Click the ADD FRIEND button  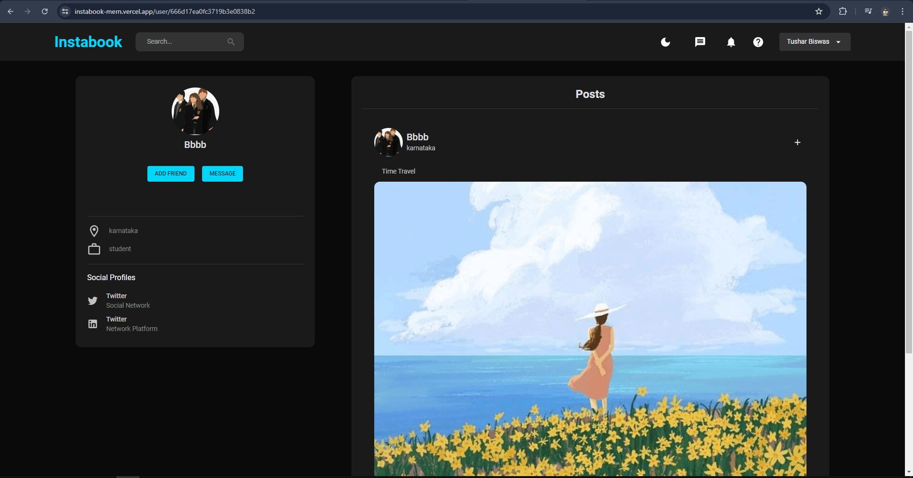[x=170, y=174]
